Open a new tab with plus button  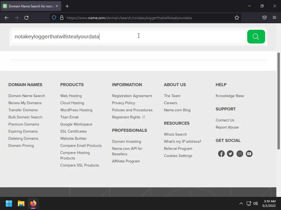point(67,6)
